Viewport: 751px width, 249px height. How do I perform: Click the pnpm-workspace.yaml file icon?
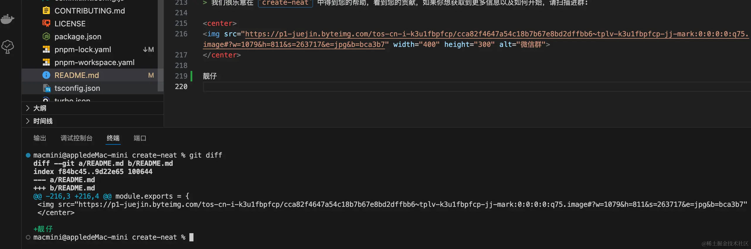pyautogui.click(x=46, y=62)
